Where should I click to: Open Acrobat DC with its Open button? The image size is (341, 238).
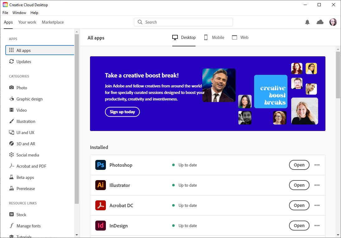(x=299, y=205)
